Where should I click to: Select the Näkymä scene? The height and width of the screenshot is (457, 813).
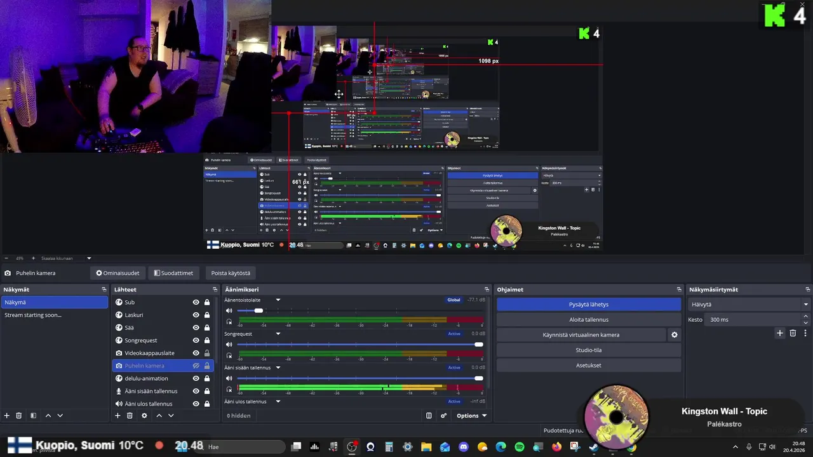pyautogui.click(x=55, y=302)
